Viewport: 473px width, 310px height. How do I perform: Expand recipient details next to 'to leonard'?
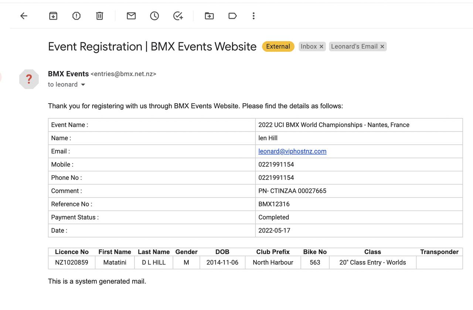pos(83,85)
